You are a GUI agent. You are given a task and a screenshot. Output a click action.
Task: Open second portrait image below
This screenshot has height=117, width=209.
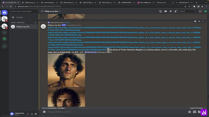tap(66, 97)
